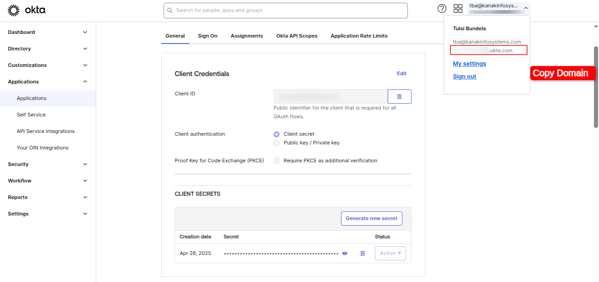
Task: Select Public key / Private key option
Action: point(276,143)
